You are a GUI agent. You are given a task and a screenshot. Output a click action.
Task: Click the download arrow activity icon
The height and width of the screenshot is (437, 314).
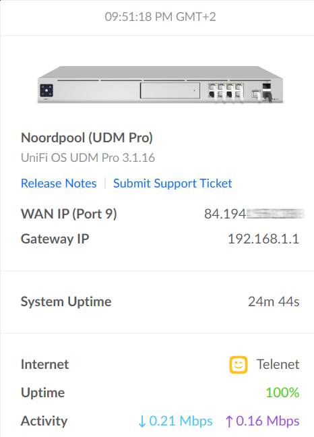point(142,421)
